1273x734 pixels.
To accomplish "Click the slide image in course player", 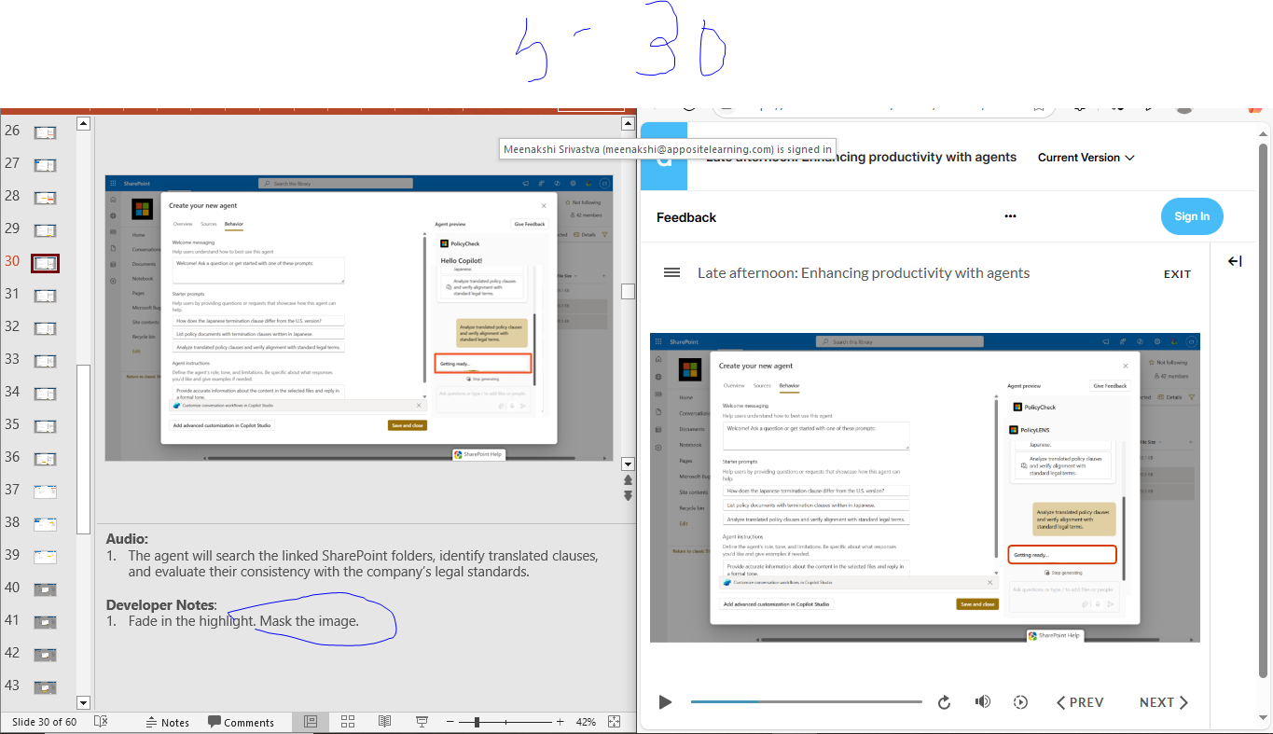I will tap(924, 487).
